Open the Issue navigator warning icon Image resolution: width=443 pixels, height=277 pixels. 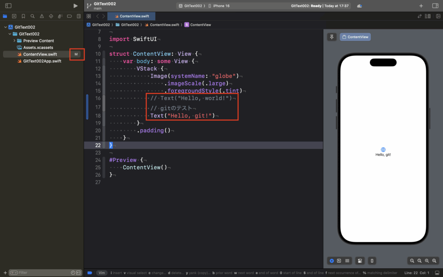(x=42, y=16)
